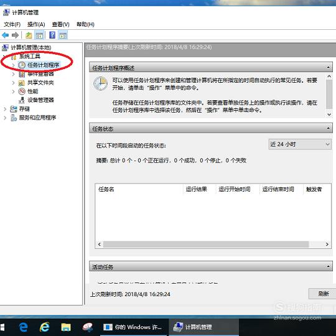Click the 事件查看器 tree icon
336x336 pixels.
coord(22,74)
